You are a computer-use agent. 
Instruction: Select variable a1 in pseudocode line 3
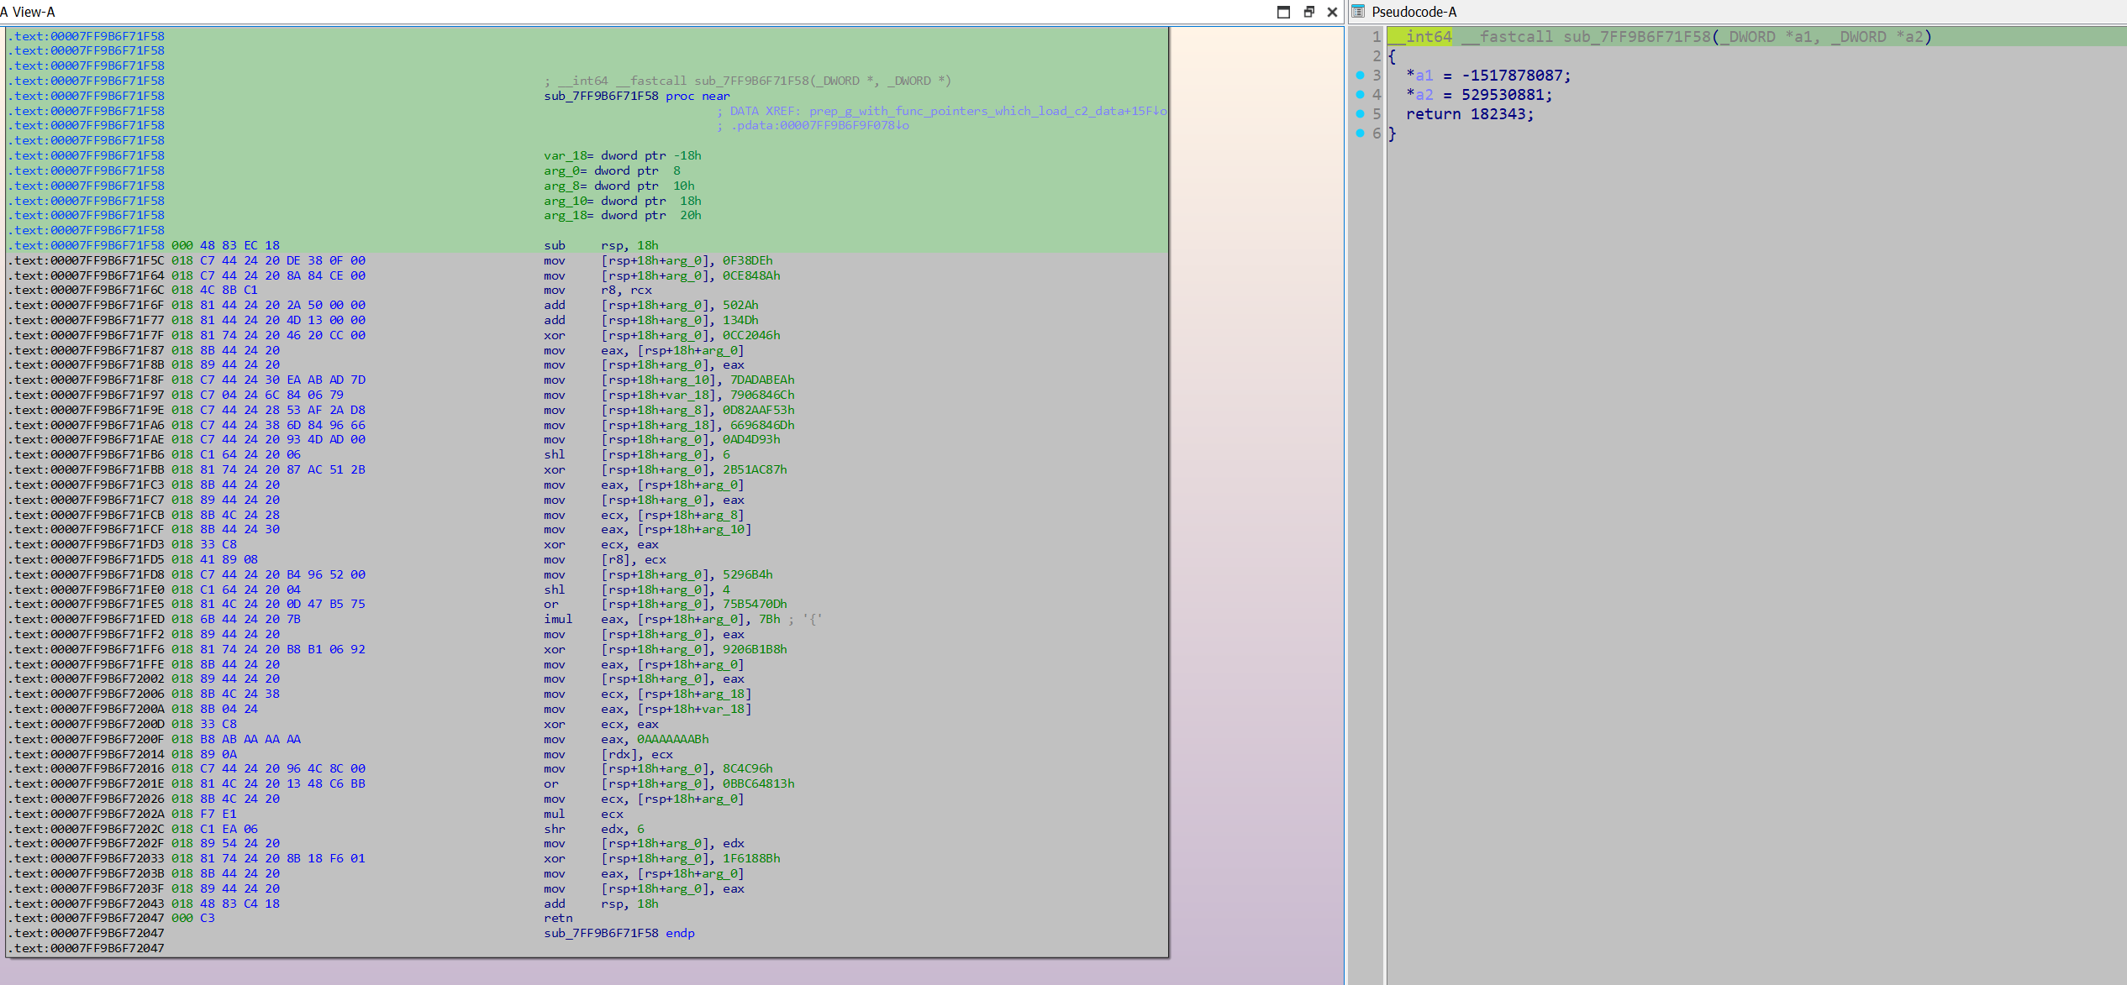1424,76
